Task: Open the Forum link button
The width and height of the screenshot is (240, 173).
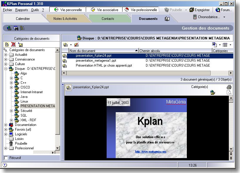Action: click(x=224, y=10)
